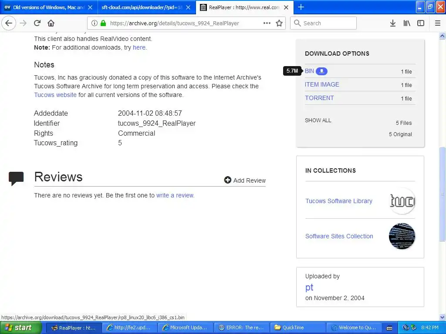Click the '5 Original' files text
This screenshot has width=446, height=334.
coord(400,134)
